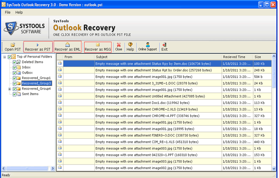Click mail icon of CHROME~4.PPT row
The image size is (279, 178).
(60, 115)
